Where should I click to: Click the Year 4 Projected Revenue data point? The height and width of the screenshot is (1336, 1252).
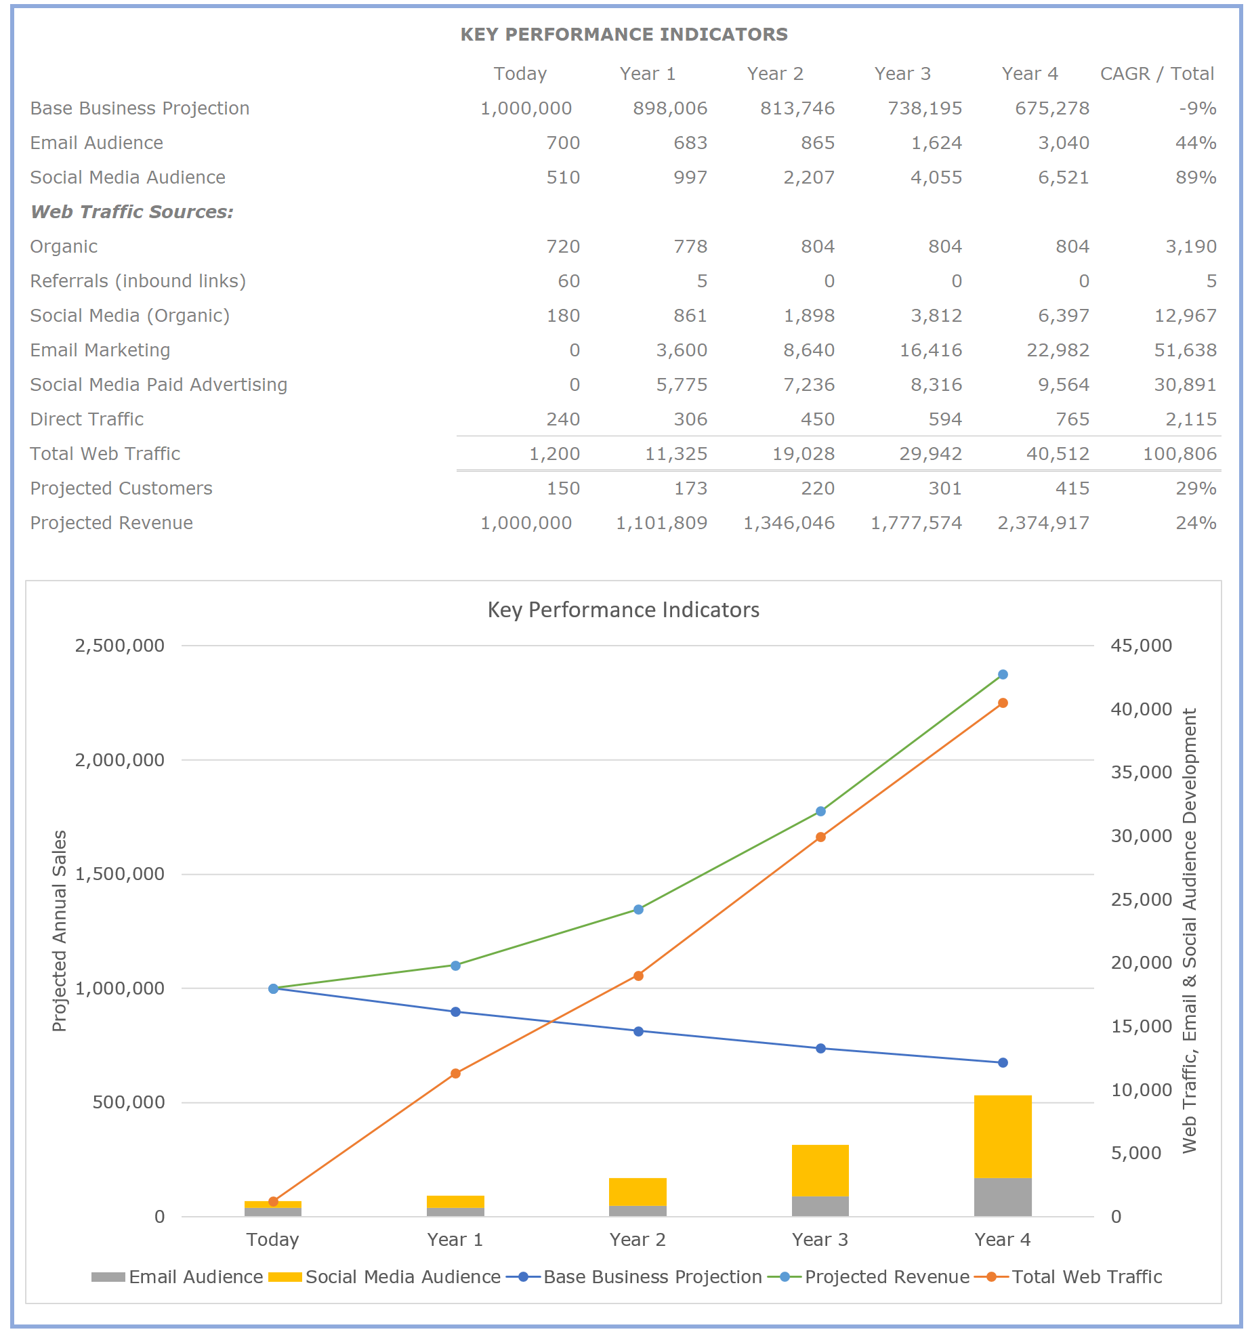[x=1002, y=673]
